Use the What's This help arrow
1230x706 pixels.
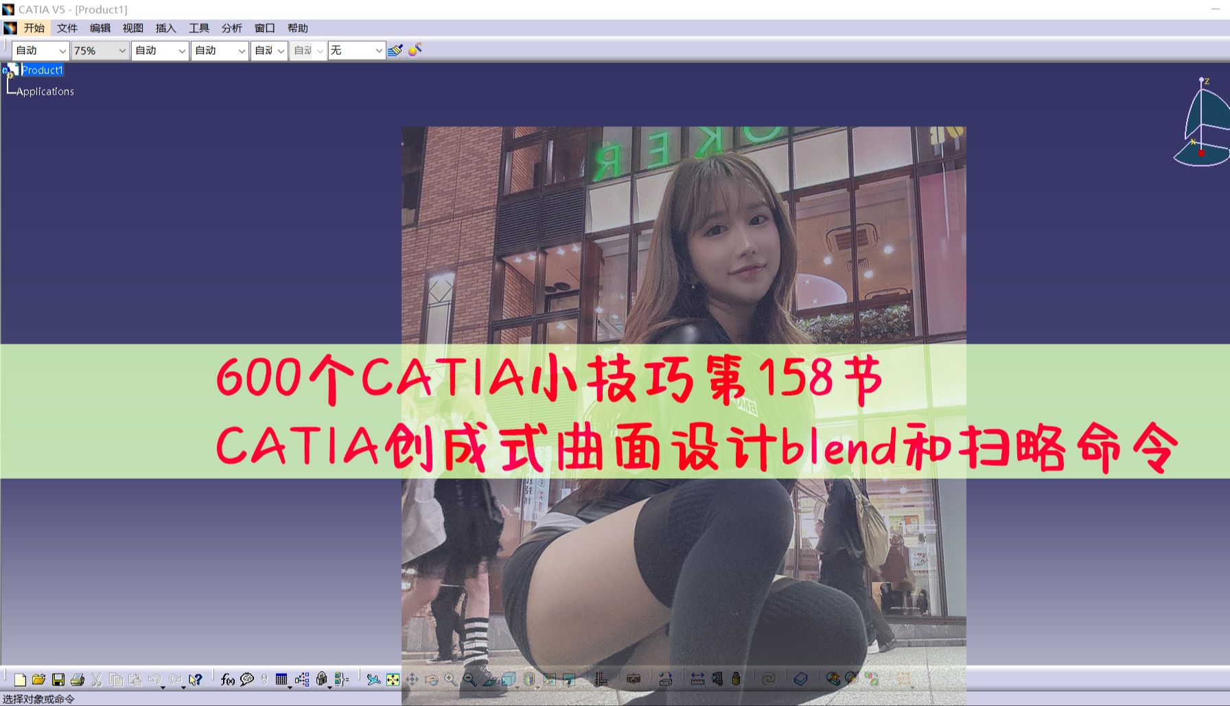click(x=196, y=679)
